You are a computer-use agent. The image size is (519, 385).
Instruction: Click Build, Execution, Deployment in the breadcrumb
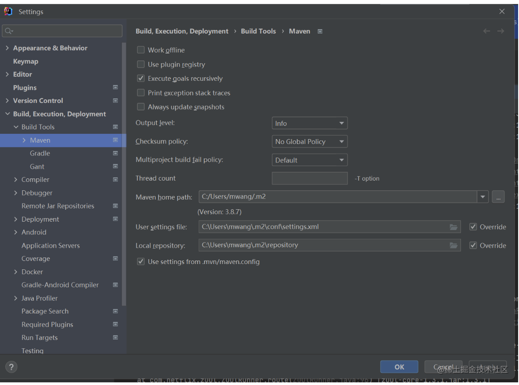(x=182, y=31)
